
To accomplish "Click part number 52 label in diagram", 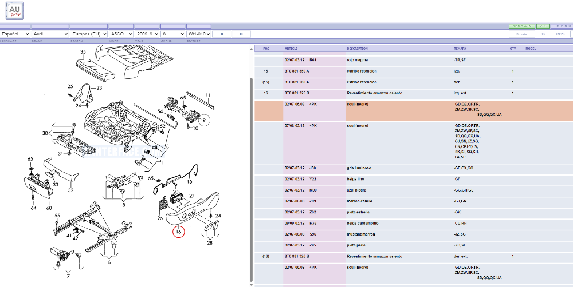I will coord(163,126).
